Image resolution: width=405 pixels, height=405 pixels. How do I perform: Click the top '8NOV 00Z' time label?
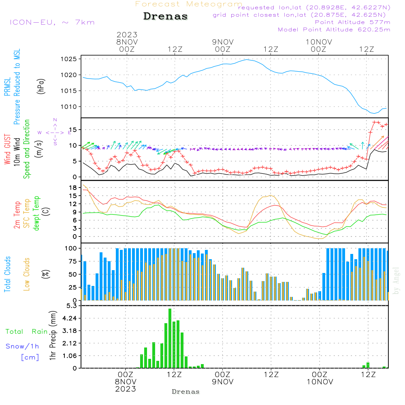(127, 45)
